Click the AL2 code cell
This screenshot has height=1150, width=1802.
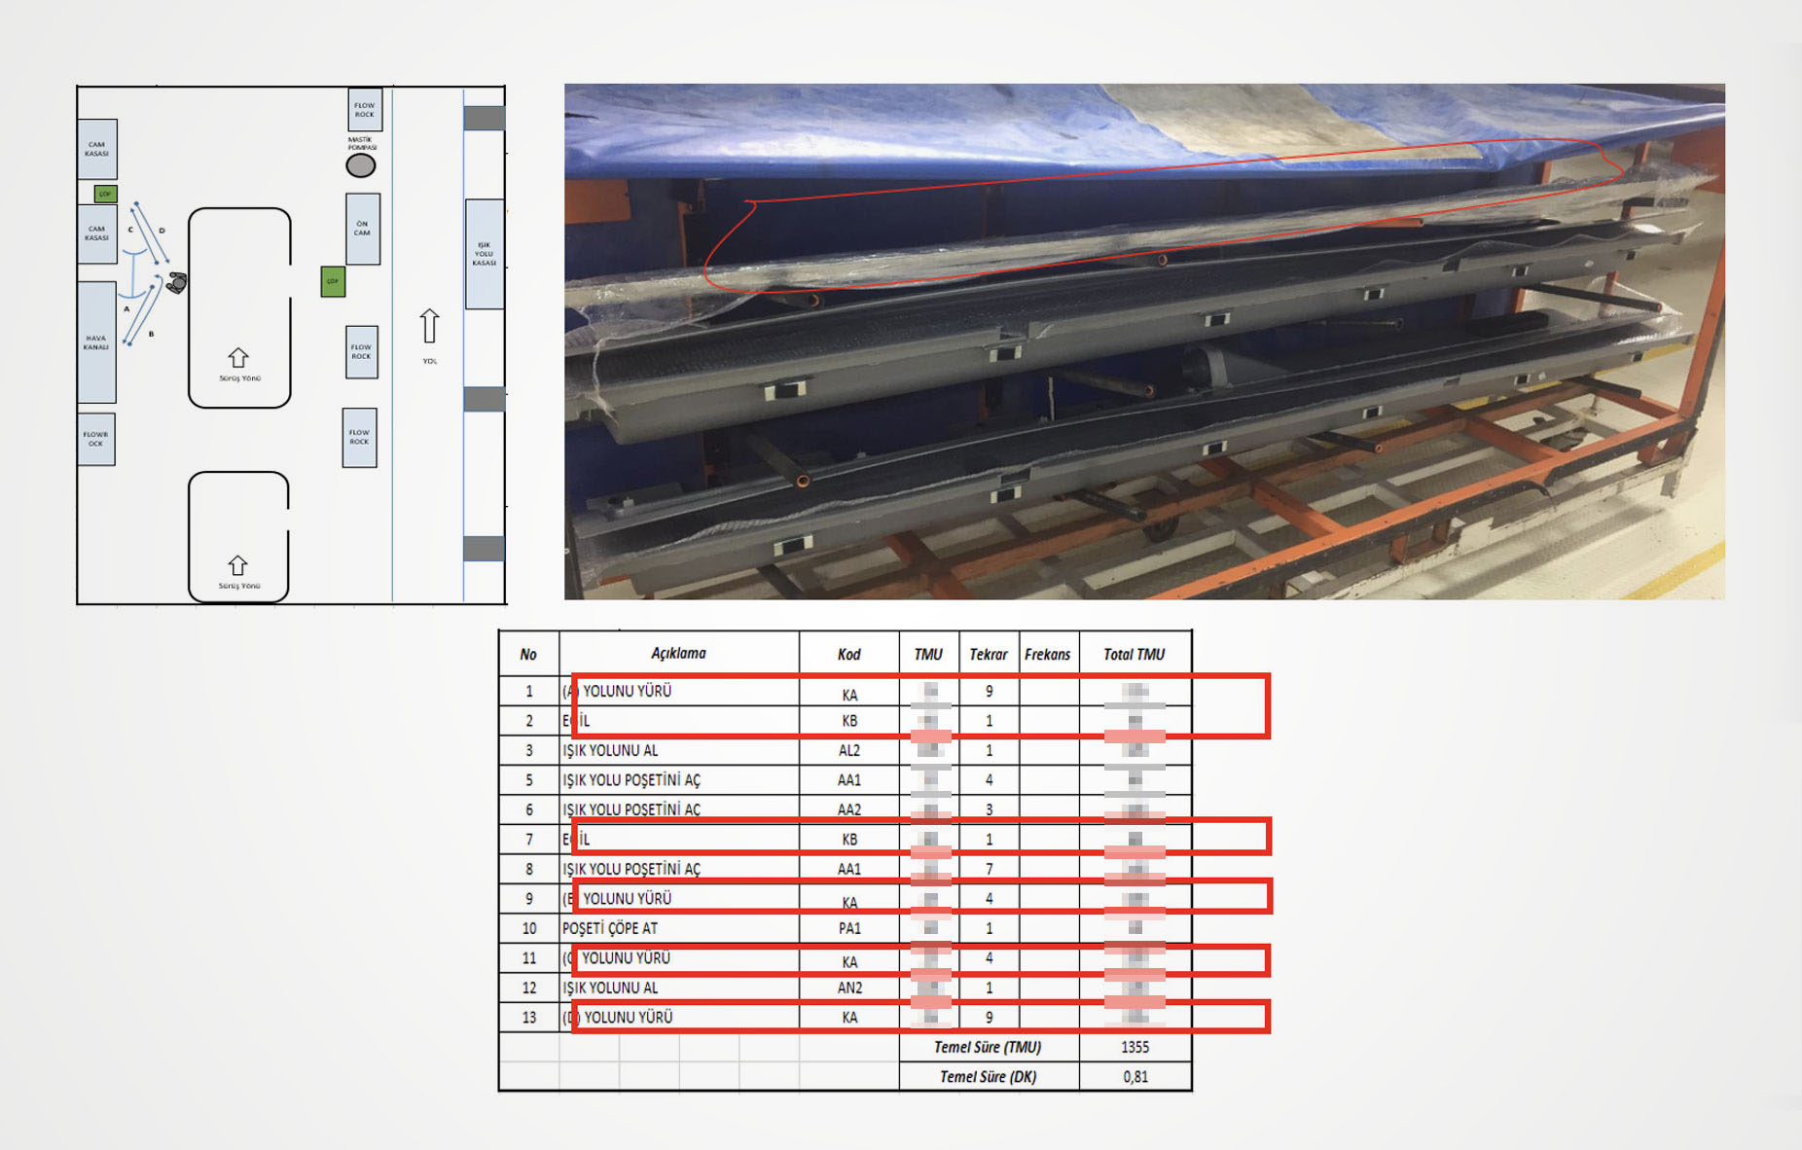click(x=848, y=750)
